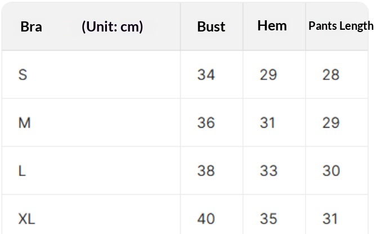Viewport: 381px width, 234px height.
Task: Select size XL row label
Action: pos(26,218)
